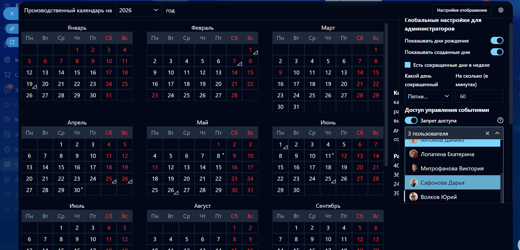Click January 31 in the calendar
This screenshot has width=520, height=250.
click(x=109, y=95)
